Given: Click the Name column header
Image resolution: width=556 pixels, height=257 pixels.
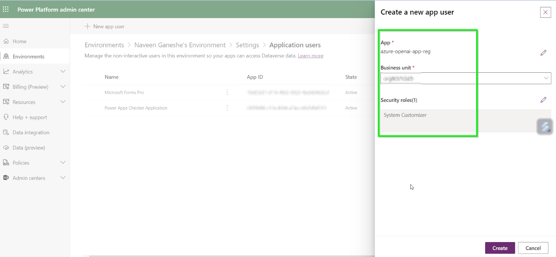Looking at the screenshot, I should 112,77.
